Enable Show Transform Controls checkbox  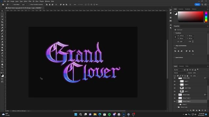[29, 5]
